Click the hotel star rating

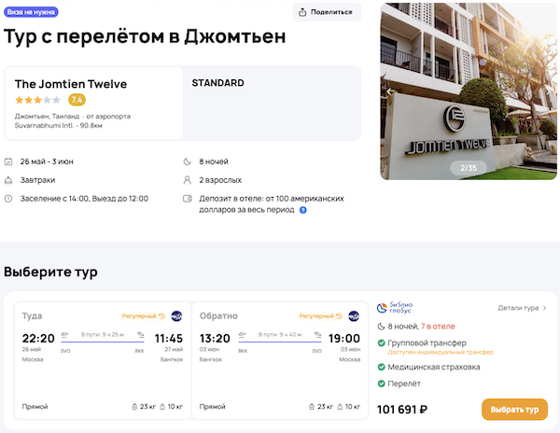(37, 100)
